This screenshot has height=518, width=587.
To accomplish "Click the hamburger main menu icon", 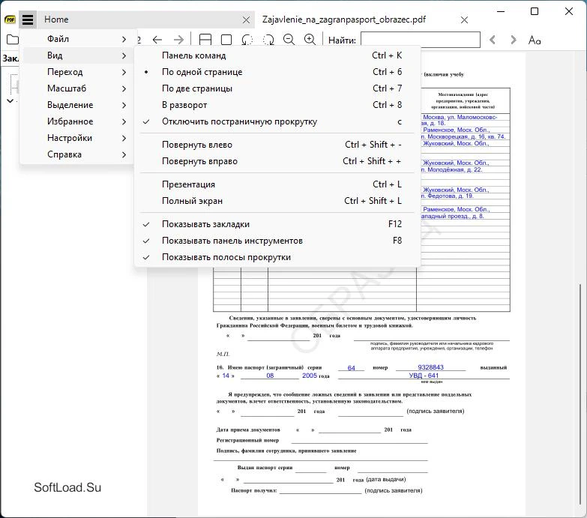I will tap(28, 19).
